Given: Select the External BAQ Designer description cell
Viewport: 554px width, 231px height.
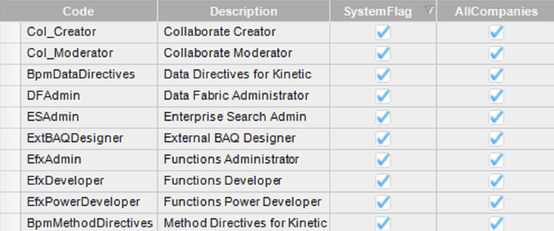Looking at the screenshot, I should tap(229, 138).
